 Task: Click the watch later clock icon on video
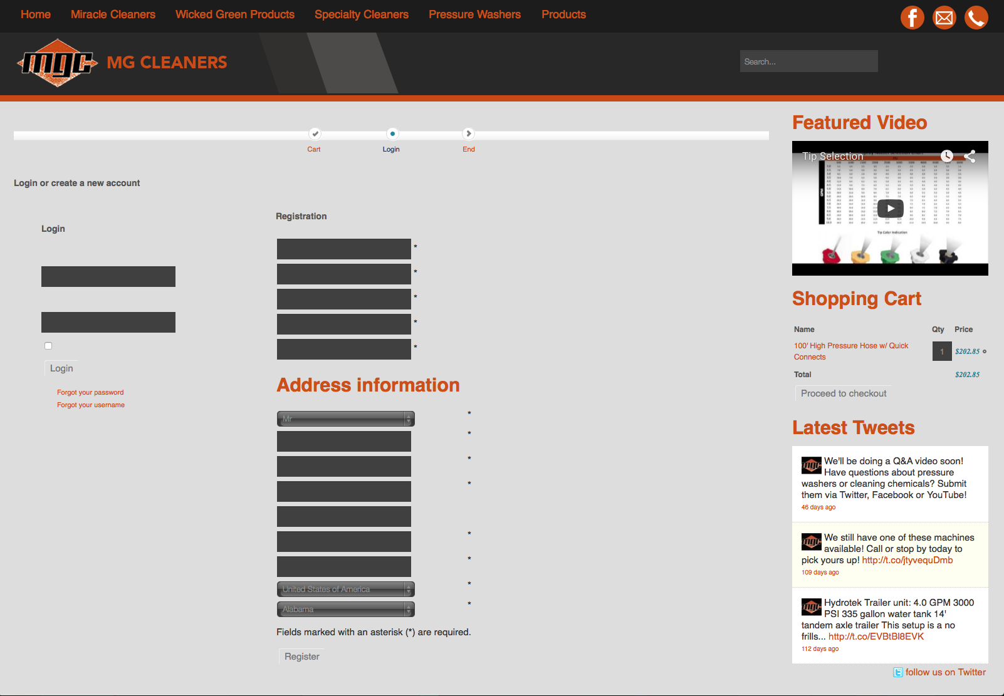pyautogui.click(x=947, y=156)
